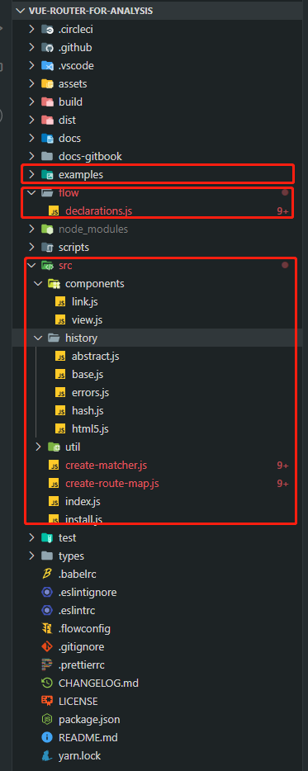
Task: Open errors.js in the history folder
Action: pos(91,392)
